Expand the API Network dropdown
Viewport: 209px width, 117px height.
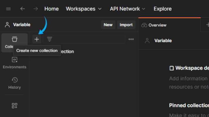(x=127, y=9)
